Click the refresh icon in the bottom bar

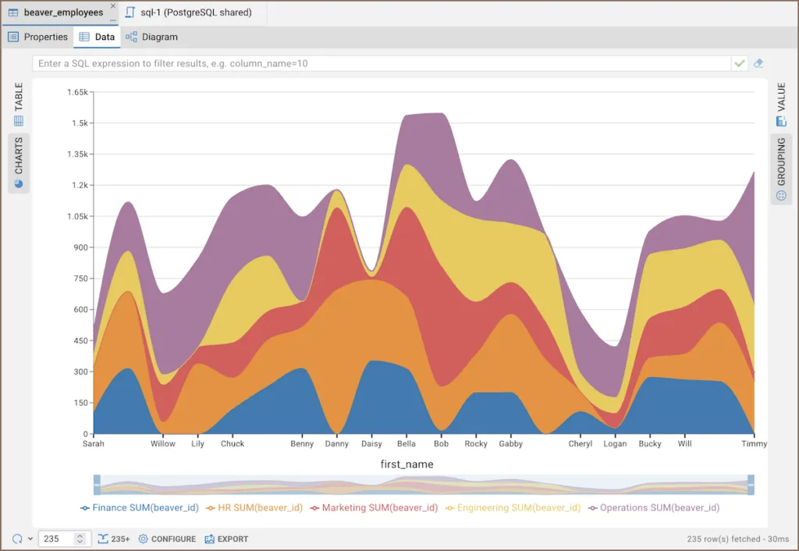pyautogui.click(x=17, y=539)
